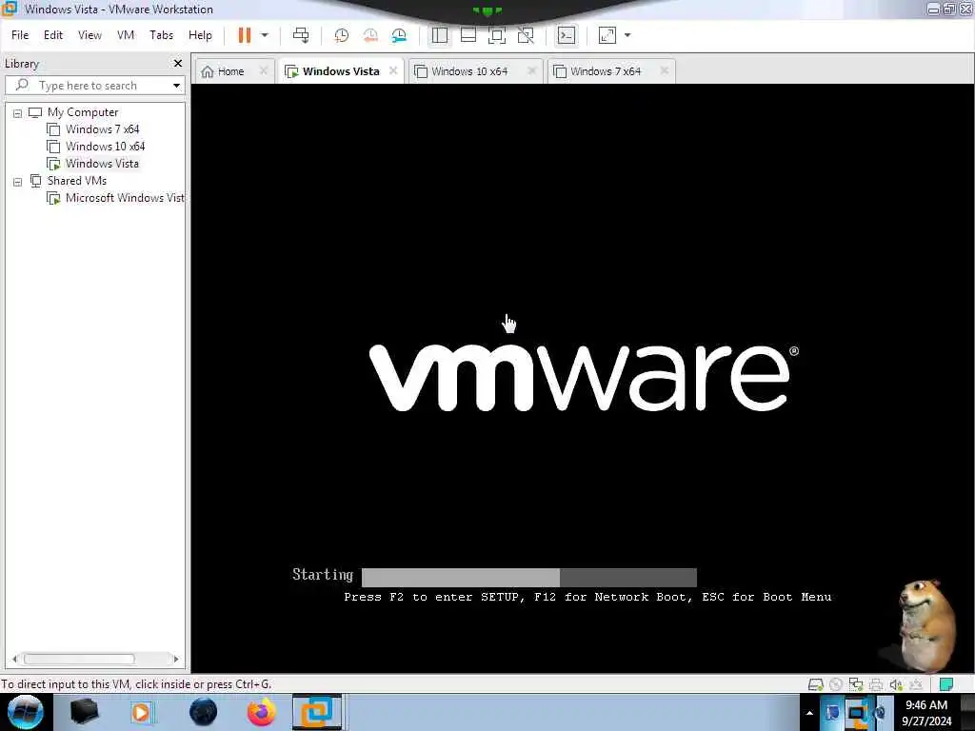Toggle the thumbnail bar view icon
This screenshot has width=975, height=731.
click(468, 35)
